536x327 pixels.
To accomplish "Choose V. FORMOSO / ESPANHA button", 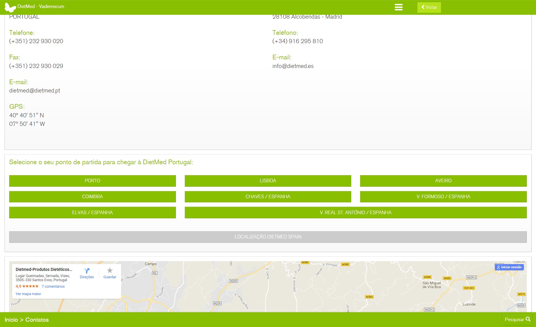I will pos(443,197).
